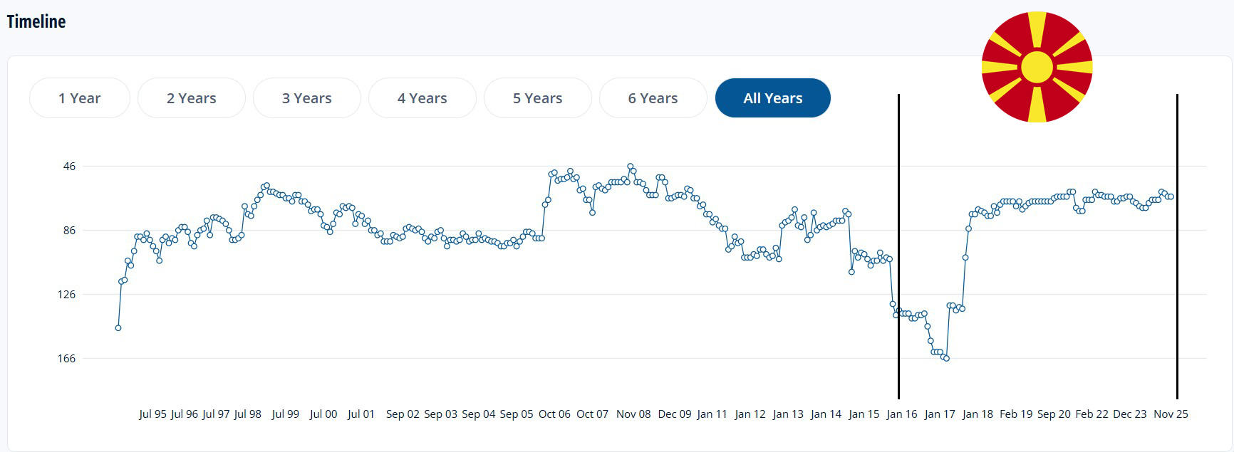Image resolution: width=1234 pixels, height=452 pixels.
Task: Click the North Macedonia flag icon
Action: [1037, 67]
